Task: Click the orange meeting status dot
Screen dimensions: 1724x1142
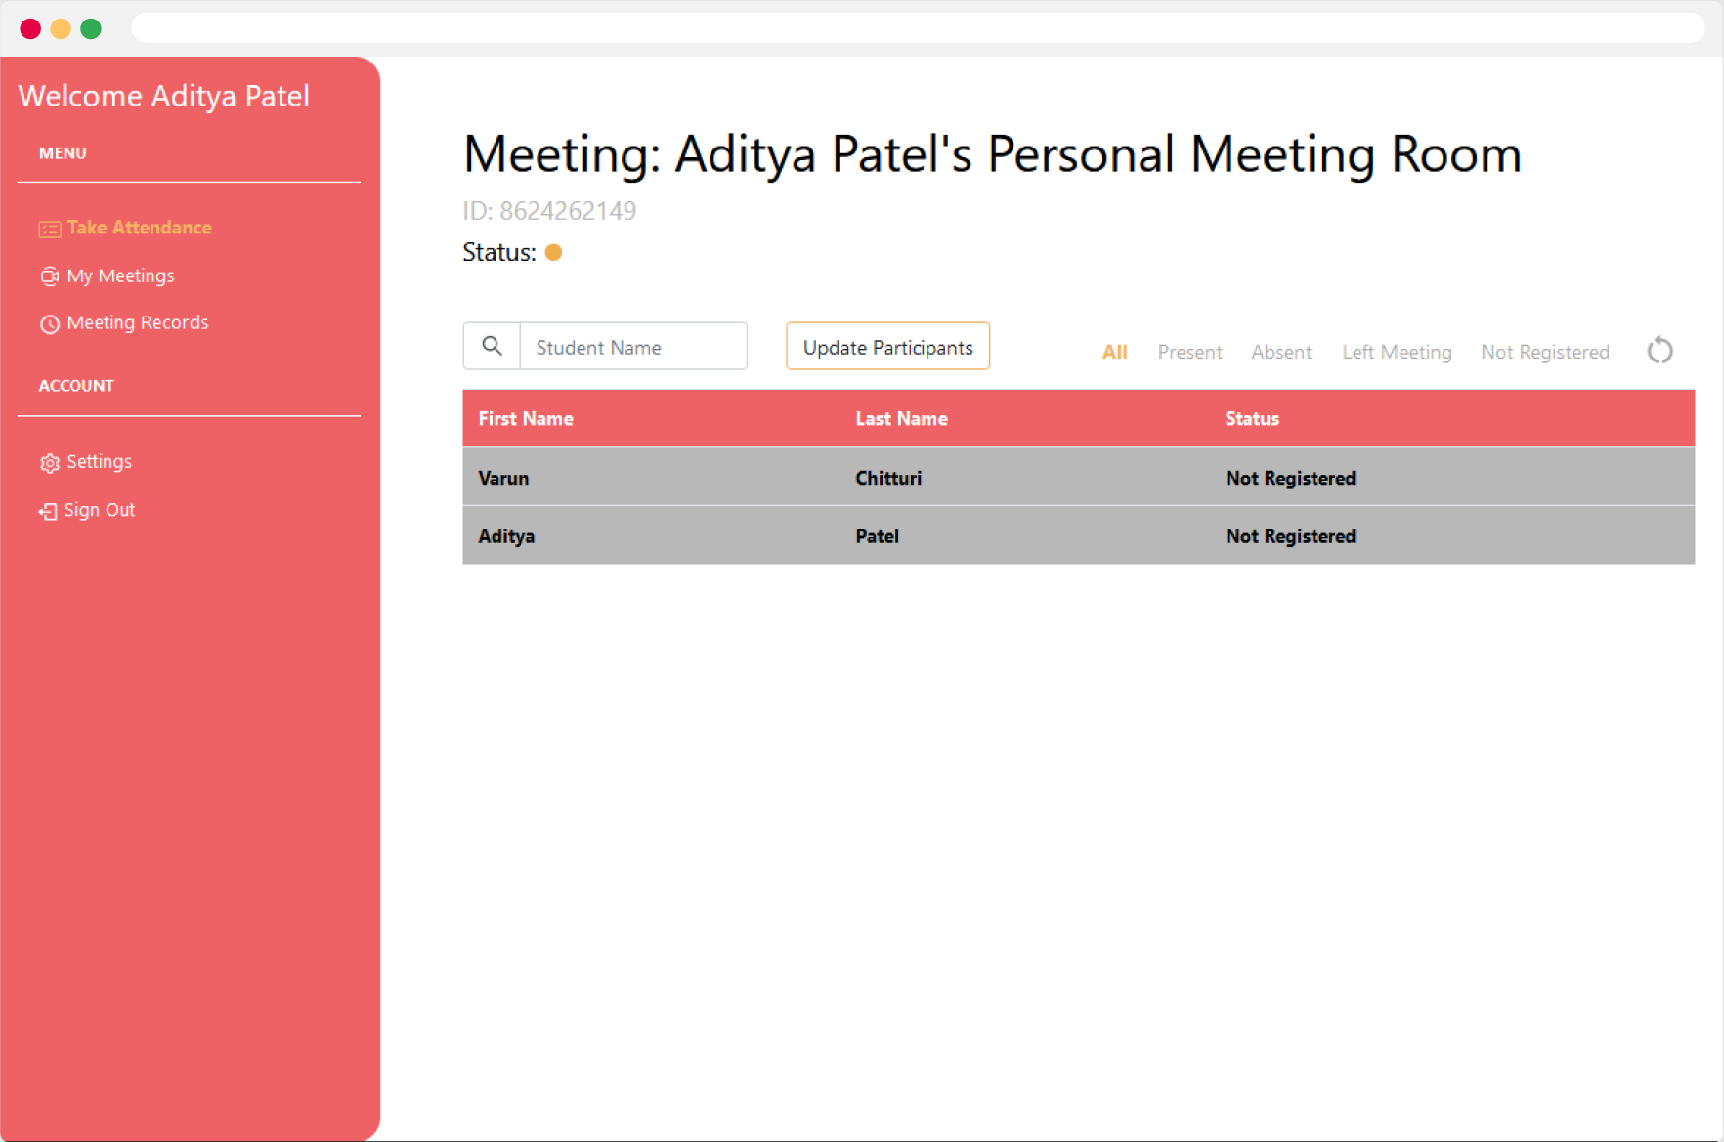Action: click(x=553, y=252)
